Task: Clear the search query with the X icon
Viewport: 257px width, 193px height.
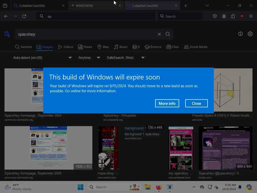Action: point(159,34)
